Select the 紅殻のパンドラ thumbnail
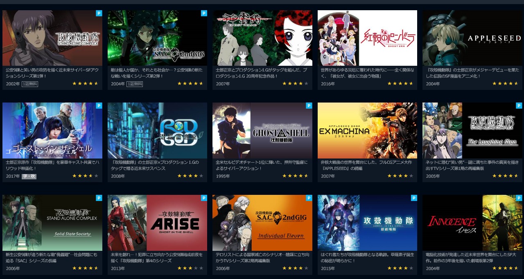Viewport: 524px width, 279px height. [x=367, y=38]
